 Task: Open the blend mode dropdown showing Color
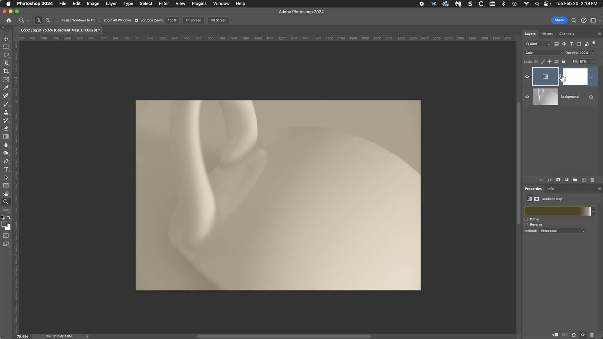click(x=543, y=53)
